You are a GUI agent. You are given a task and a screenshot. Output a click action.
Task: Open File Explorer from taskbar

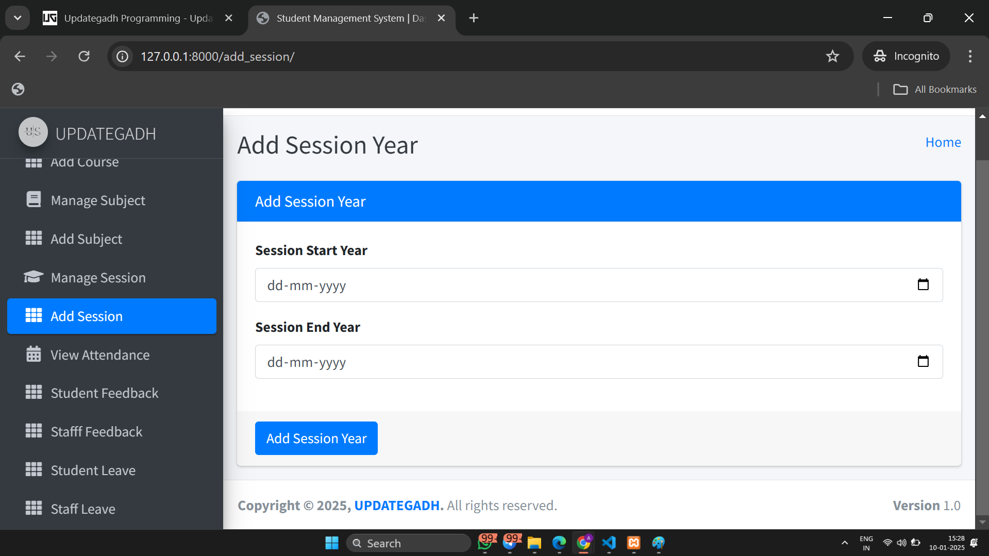coord(534,543)
